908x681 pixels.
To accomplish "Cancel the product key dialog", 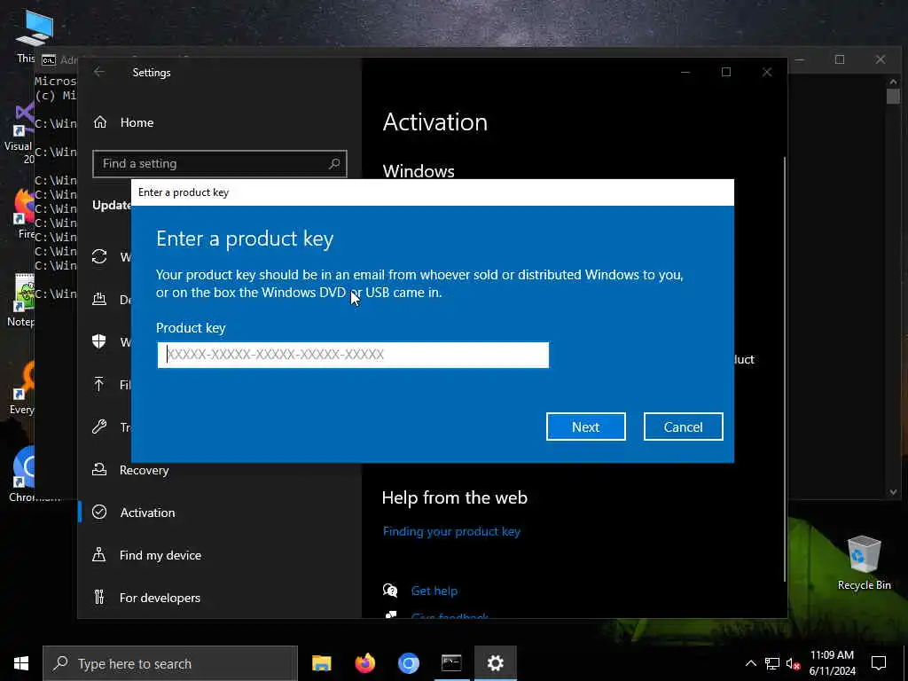I will tap(683, 427).
